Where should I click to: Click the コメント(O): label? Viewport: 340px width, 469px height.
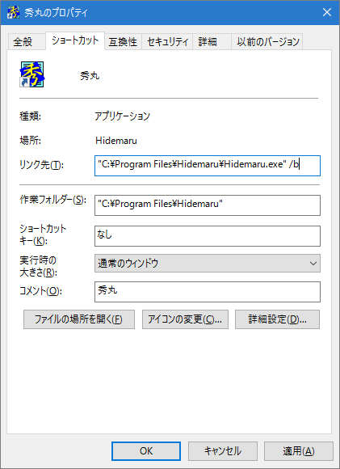coord(40,291)
